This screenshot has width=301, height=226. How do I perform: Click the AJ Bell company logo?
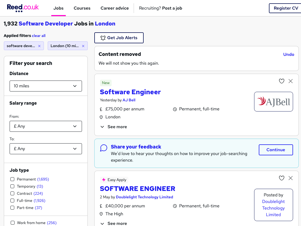coord(273,102)
